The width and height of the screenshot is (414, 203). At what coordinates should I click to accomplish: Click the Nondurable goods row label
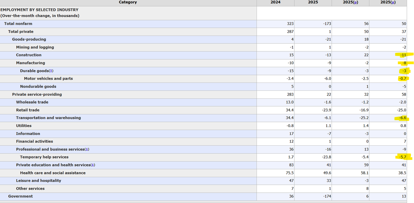point(38,86)
